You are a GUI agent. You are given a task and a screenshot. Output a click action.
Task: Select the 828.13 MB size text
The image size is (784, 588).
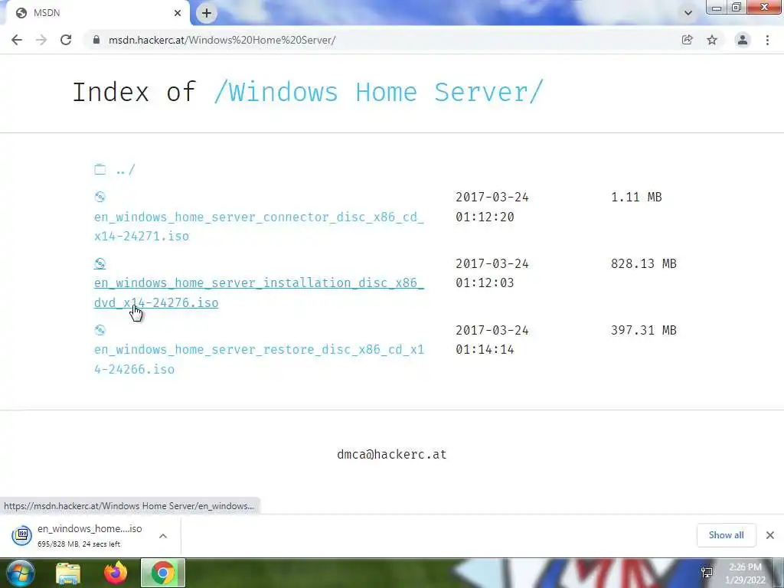[x=643, y=263]
